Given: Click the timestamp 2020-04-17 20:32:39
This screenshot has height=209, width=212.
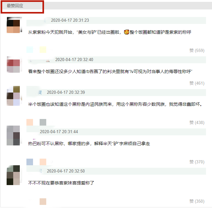Looking at the screenshot, I should pyautogui.click(x=66, y=93).
